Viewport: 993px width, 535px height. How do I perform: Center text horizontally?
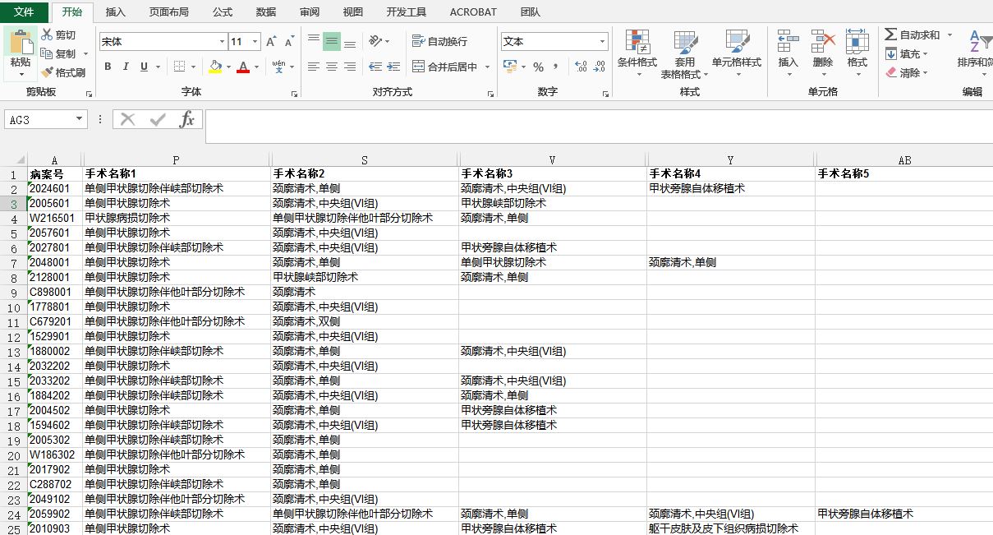pos(332,67)
